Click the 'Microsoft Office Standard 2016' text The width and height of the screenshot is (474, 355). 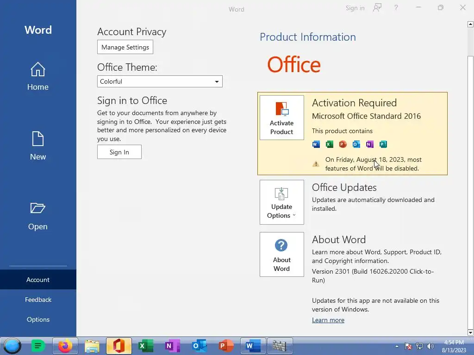(x=366, y=116)
